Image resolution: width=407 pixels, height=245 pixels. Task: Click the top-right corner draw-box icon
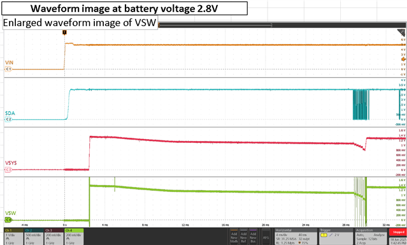tap(401, 33)
